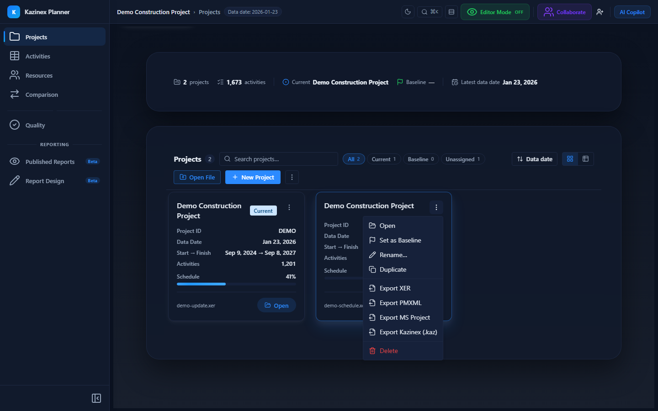Viewport: 658px width, 411px height.
Task: Select the Unassigned filter chip
Action: coord(463,159)
